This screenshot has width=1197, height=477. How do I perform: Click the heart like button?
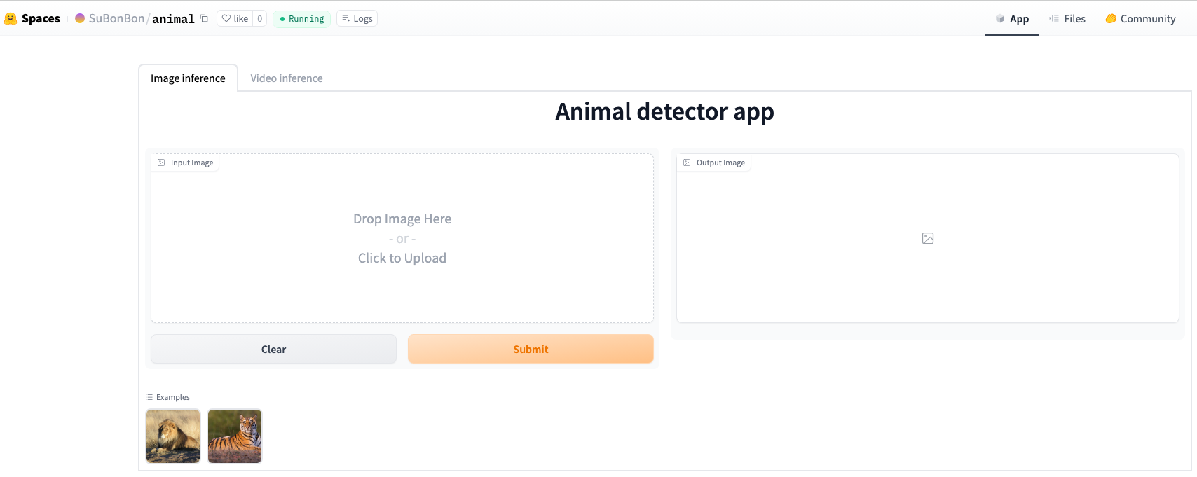[235, 18]
